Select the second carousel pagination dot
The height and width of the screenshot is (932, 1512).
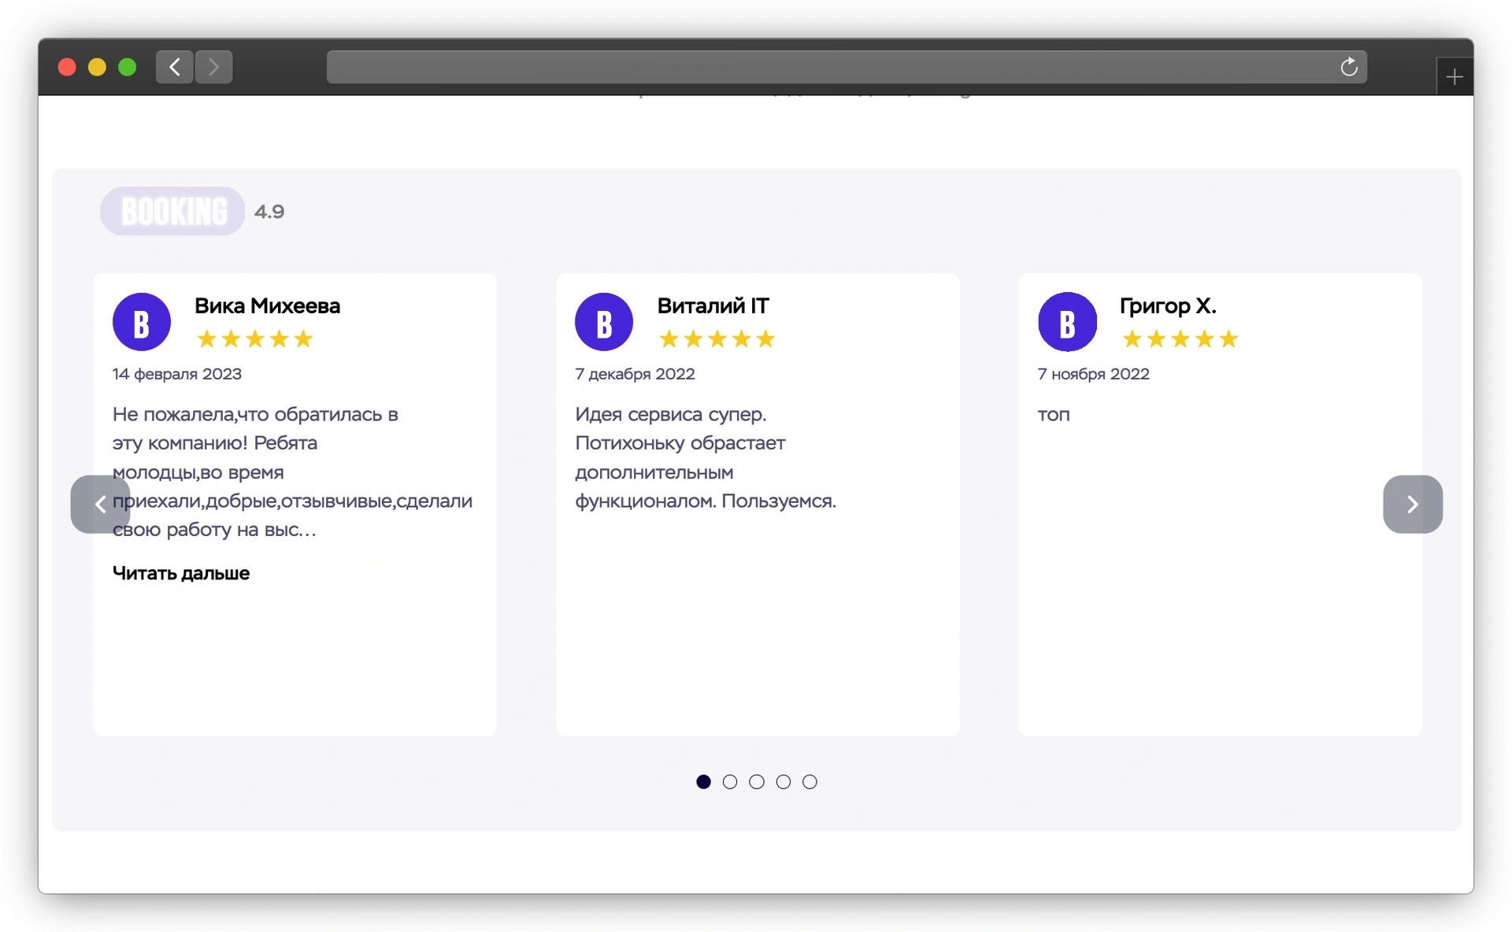pyautogui.click(x=730, y=782)
